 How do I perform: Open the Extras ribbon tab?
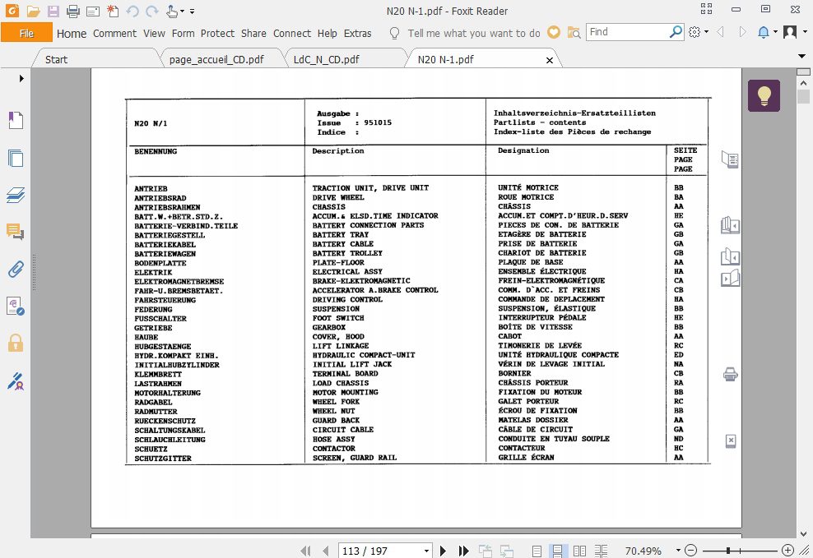click(357, 33)
